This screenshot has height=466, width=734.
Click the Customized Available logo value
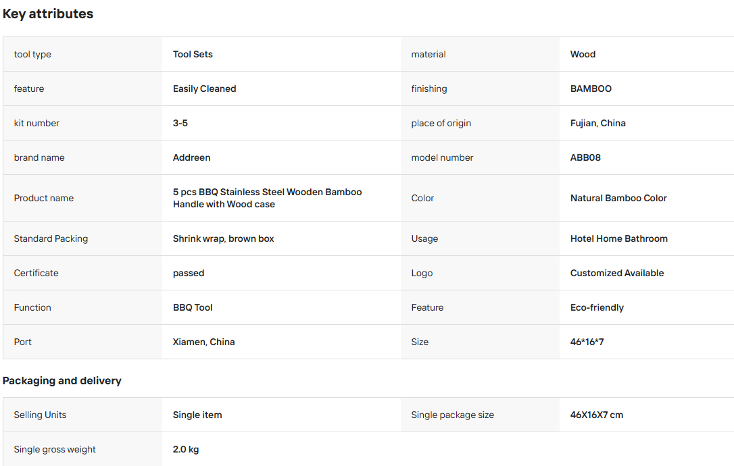(x=617, y=274)
